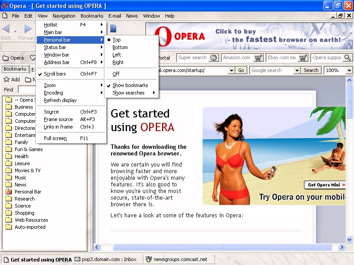
Task: Open the Shopping bookmarks folder icon
Action: coord(8,213)
